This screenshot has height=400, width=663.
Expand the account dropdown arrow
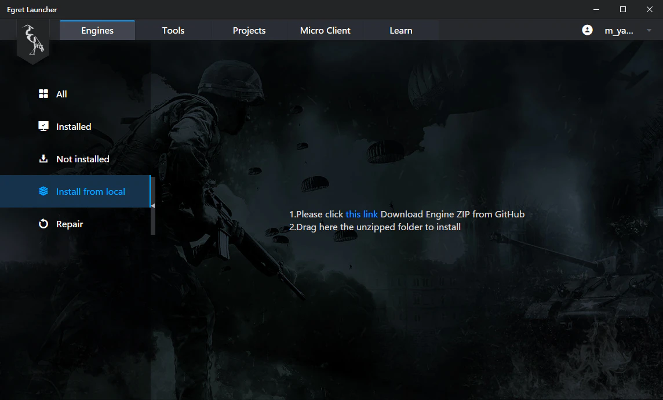pos(649,31)
